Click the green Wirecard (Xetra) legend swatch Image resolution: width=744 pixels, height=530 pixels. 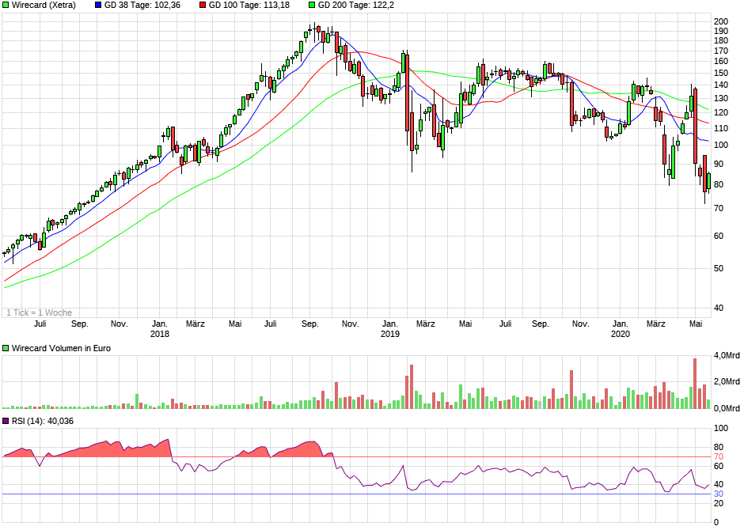coord(6,6)
